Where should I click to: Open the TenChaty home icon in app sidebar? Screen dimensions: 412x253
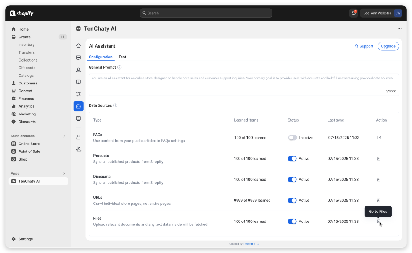click(78, 46)
